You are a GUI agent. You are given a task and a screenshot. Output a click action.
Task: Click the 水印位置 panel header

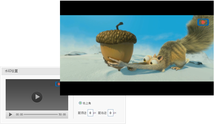pyautogui.click(x=31, y=71)
